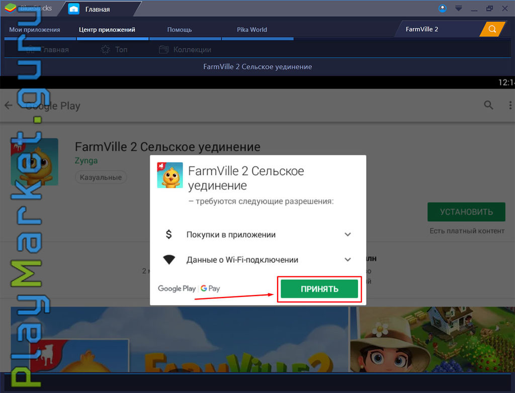Click the FarmVille chick icon in dialog
This screenshot has width=515, height=393.
(170, 175)
